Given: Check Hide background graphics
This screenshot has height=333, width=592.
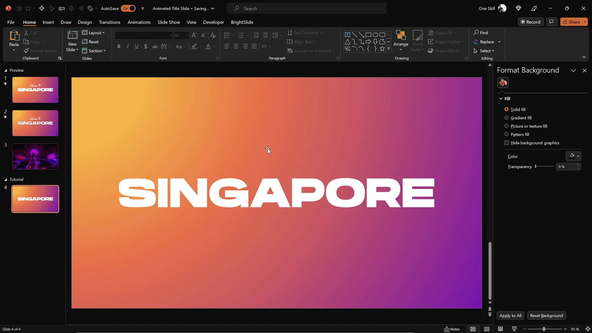Looking at the screenshot, I should coord(507,143).
